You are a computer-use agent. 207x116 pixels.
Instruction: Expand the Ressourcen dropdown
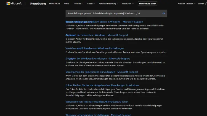pyautogui.click(x=128, y=4)
